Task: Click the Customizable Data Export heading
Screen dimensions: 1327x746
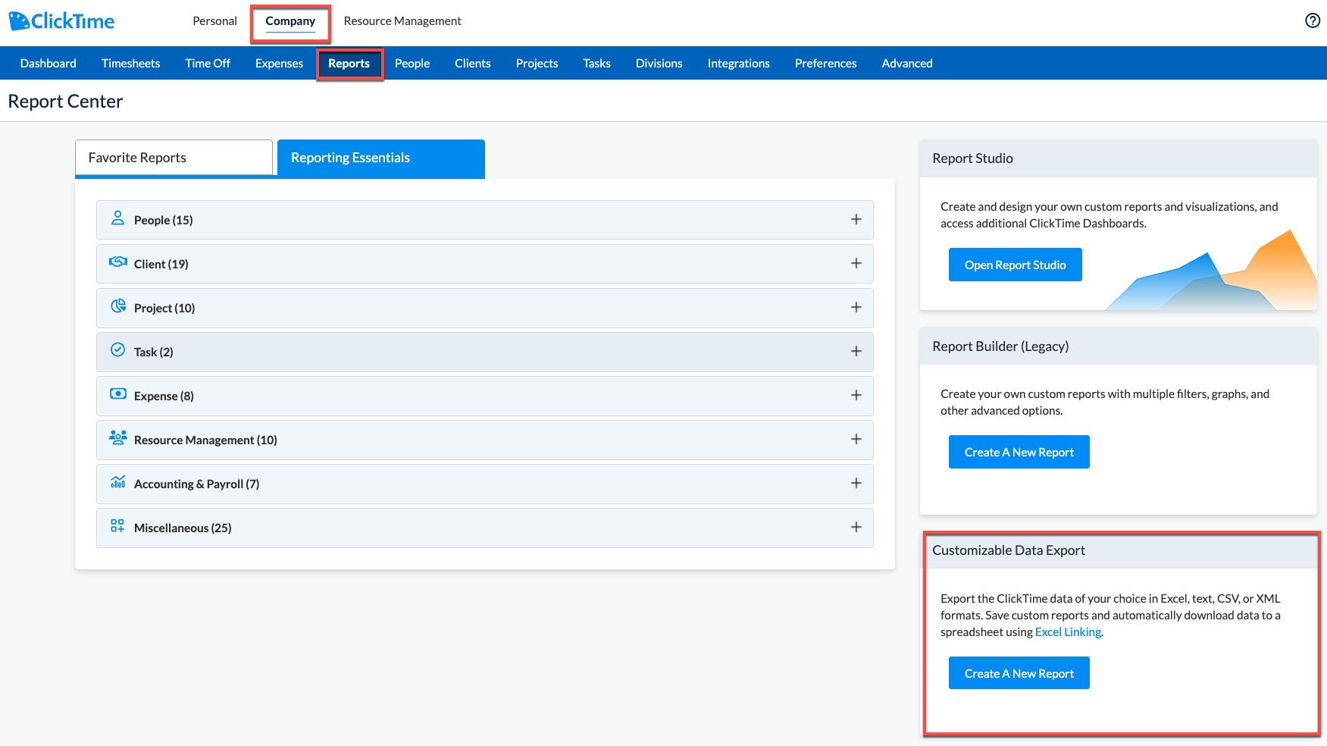Action: tap(1009, 550)
